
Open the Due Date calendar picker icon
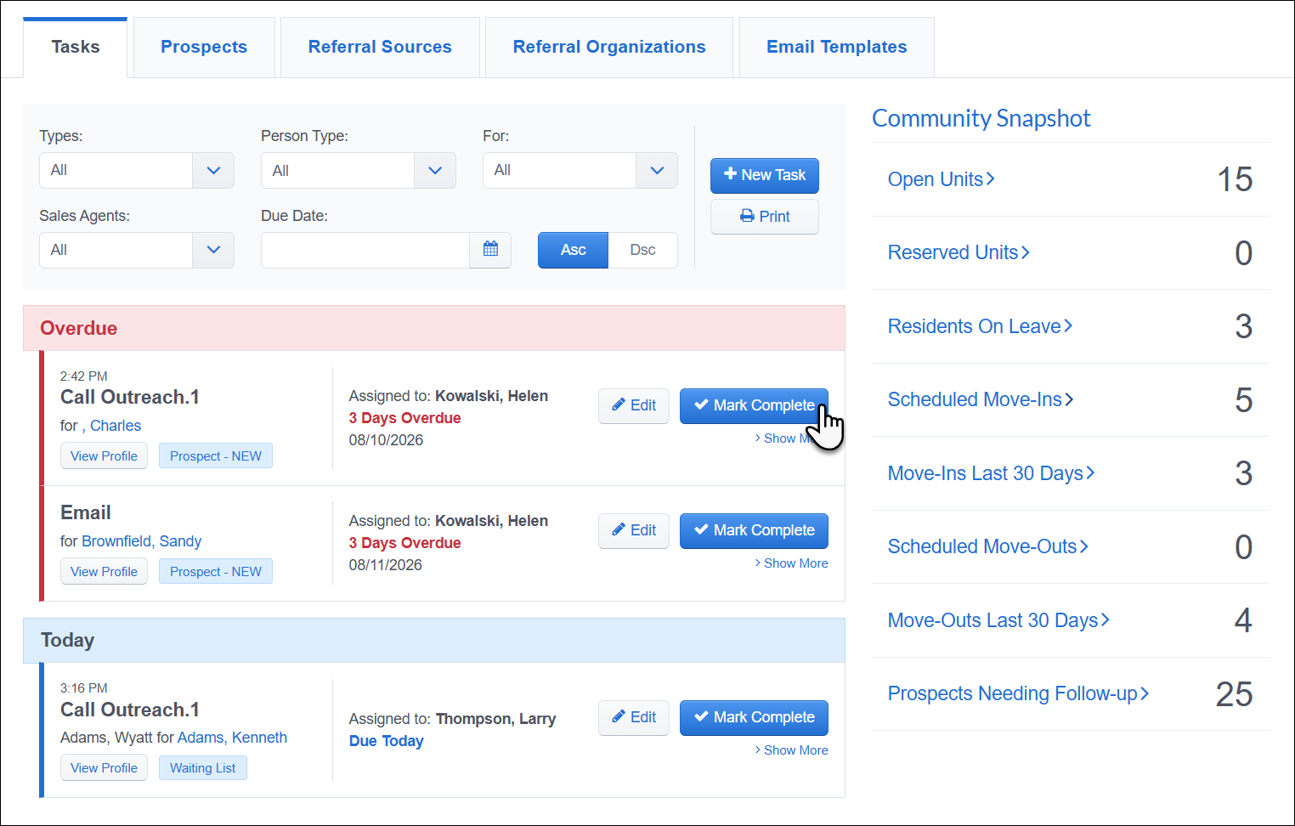tap(490, 250)
